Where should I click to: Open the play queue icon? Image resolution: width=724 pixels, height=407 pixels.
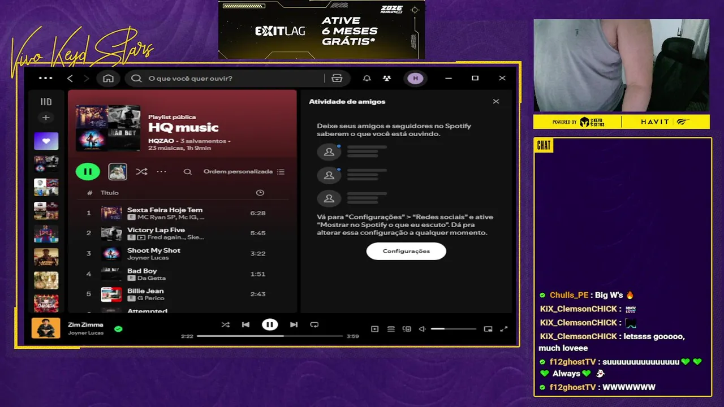coord(391,329)
